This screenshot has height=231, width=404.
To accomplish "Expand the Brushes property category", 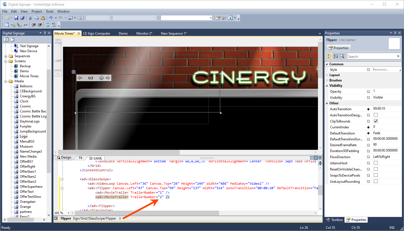I will (x=327, y=80).
